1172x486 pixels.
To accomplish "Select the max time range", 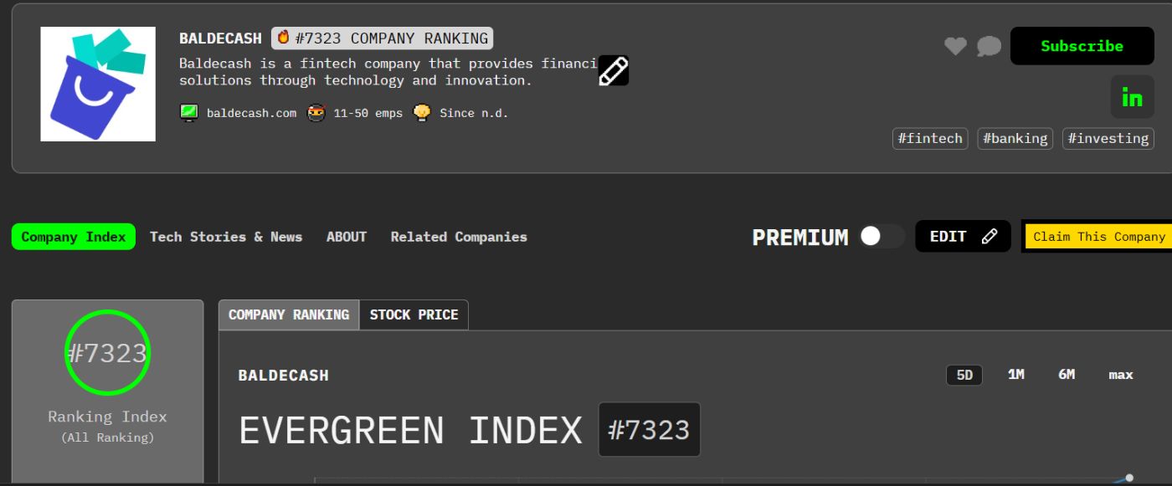I will 1121,375.
